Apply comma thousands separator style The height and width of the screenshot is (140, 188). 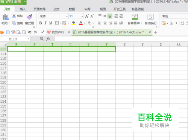pos(176,23)
